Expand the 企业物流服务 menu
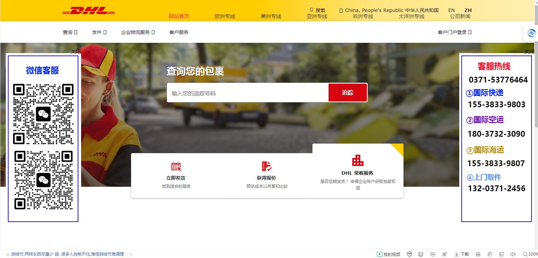The image size is (538, 258). [x=138, y=32]
